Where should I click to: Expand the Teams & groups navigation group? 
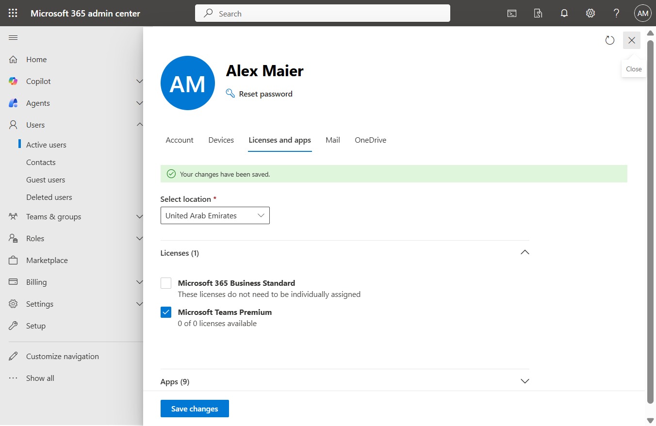139,216
